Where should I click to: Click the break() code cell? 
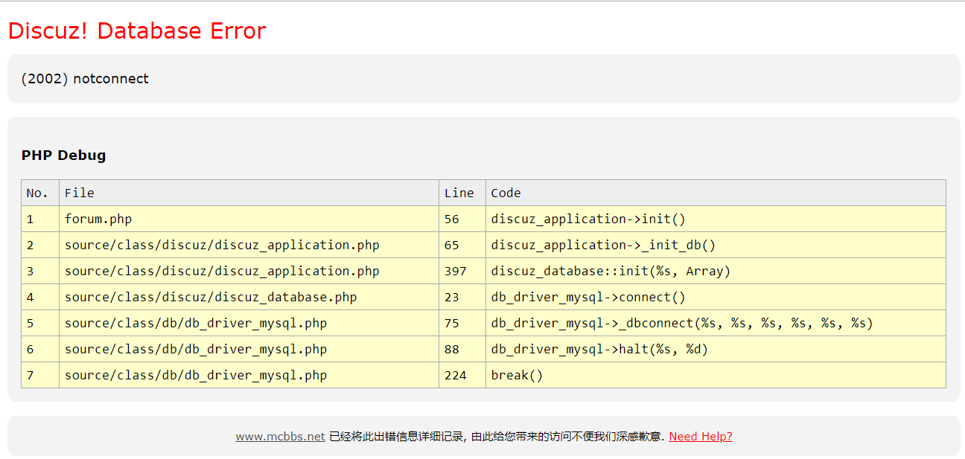point(517,376)
